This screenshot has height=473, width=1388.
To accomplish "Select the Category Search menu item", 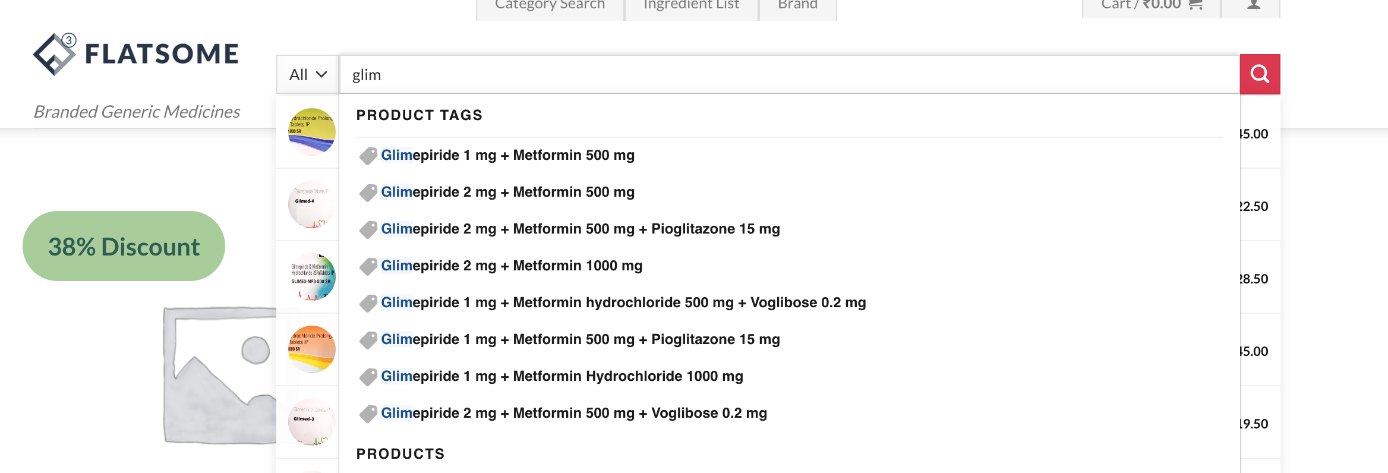I will tap(550, 5).
